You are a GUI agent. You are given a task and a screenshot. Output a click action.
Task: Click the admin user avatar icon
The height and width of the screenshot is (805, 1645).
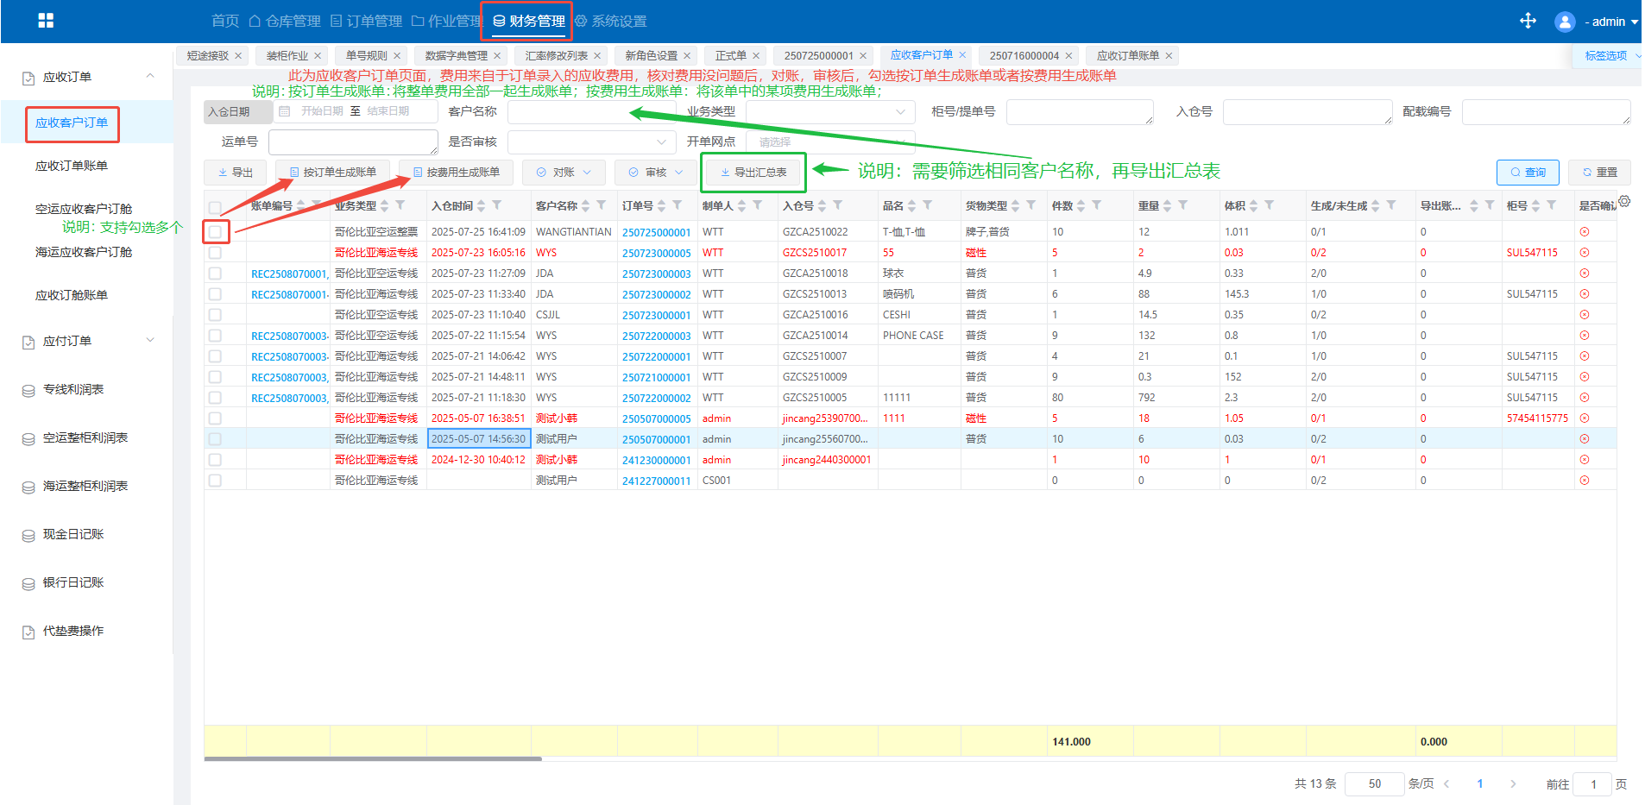pos(1564,22)
